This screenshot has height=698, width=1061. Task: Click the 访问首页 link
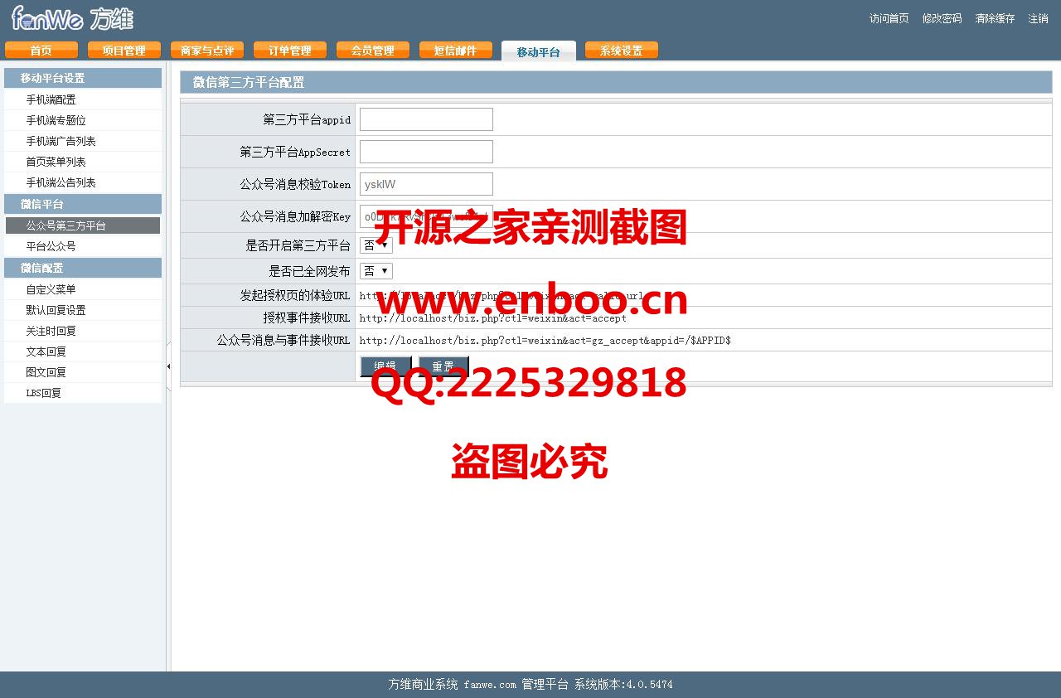coord(889,18)
